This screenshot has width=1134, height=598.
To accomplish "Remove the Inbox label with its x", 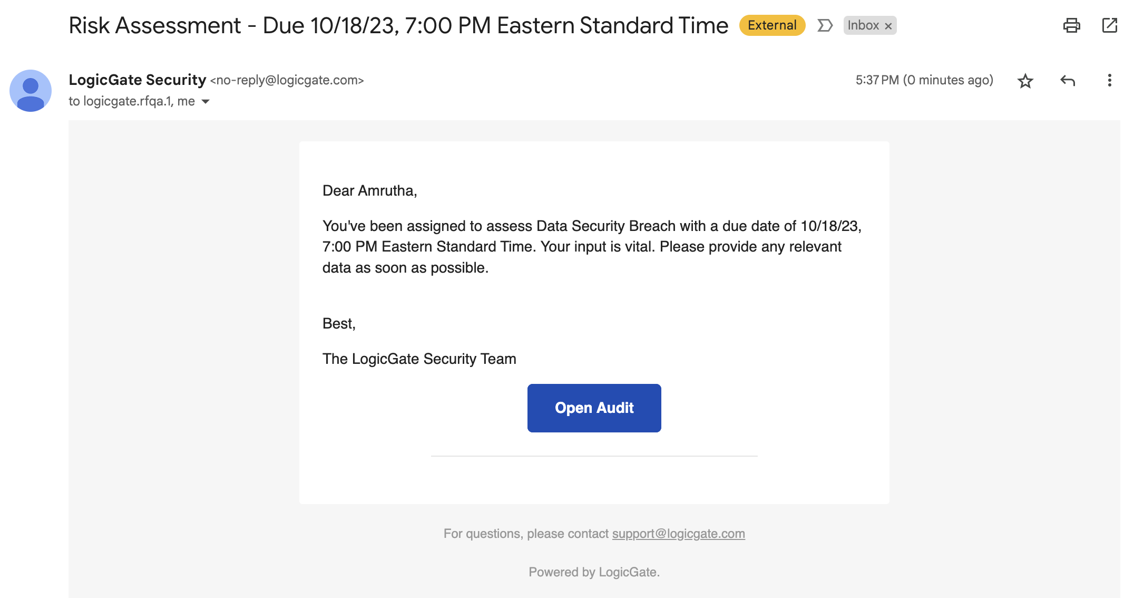I will click(888, 26).
